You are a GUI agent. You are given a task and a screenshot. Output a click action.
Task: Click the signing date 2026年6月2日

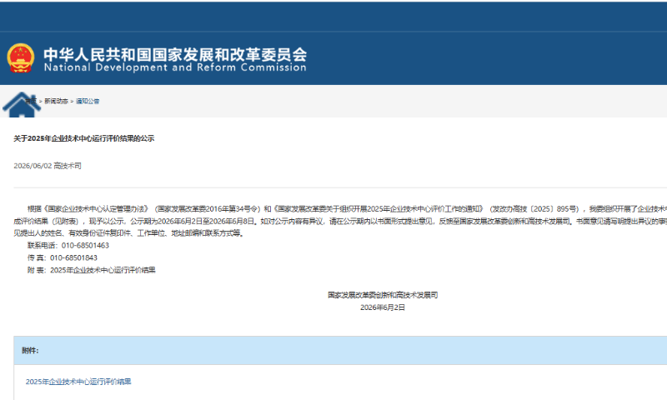pyautogui.click(x=383, y=307)
